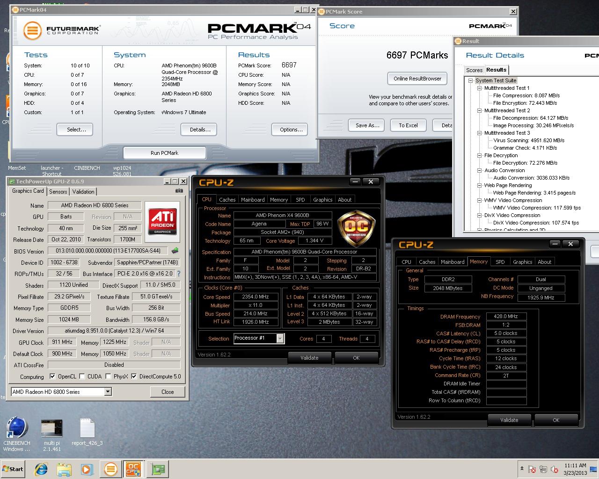Click OK in CPU-Z Memory window
The image size is (599, 479).
click(x=556, y=420)
